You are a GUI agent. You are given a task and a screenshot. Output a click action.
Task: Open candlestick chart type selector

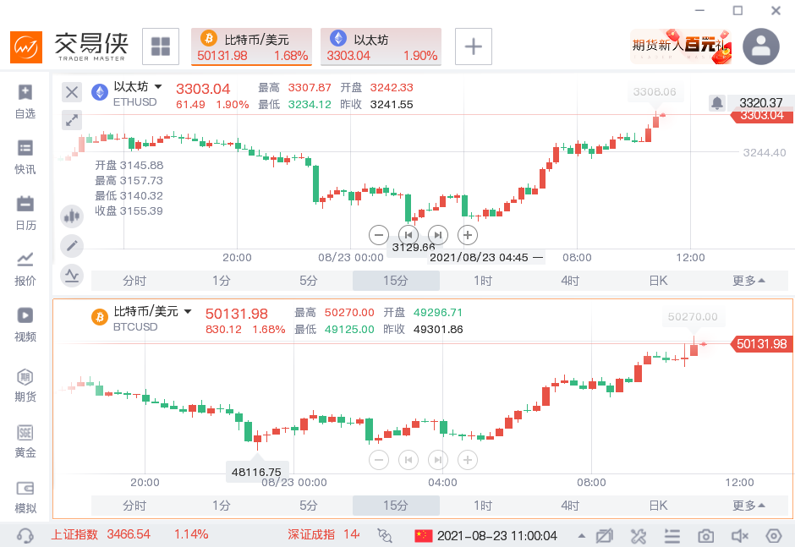(72, 216)
